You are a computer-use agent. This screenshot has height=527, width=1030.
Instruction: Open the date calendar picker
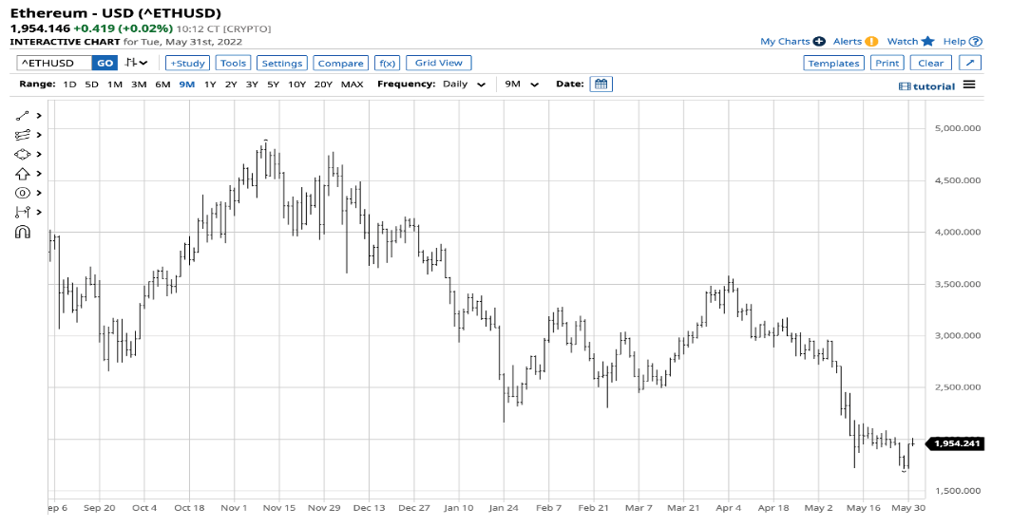[601, 84]
